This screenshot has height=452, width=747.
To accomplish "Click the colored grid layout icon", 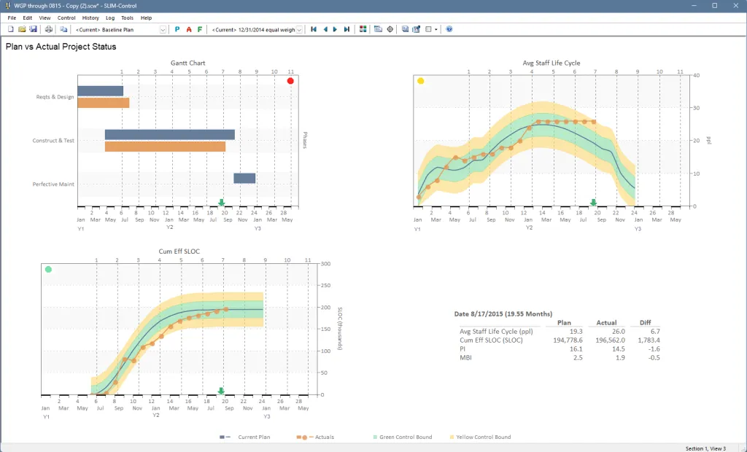I will (363, 29).
